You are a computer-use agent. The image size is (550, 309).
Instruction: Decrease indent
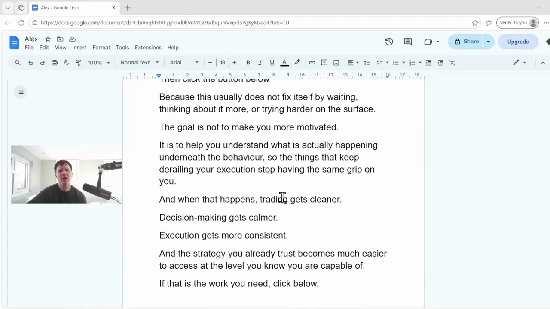(x=428, y=63)
